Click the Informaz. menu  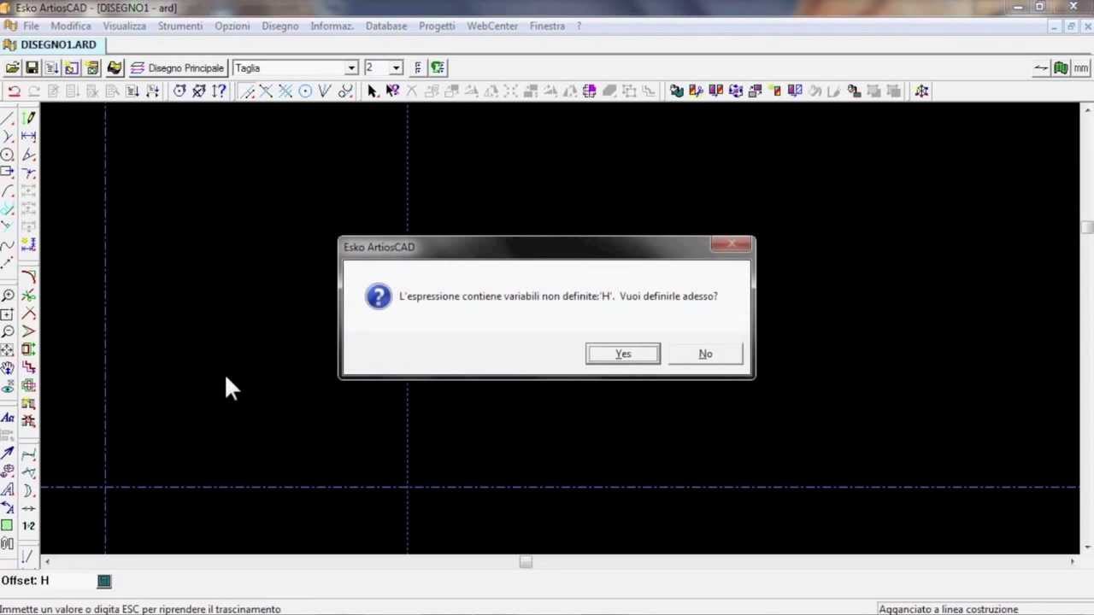[x=332, y=26]
